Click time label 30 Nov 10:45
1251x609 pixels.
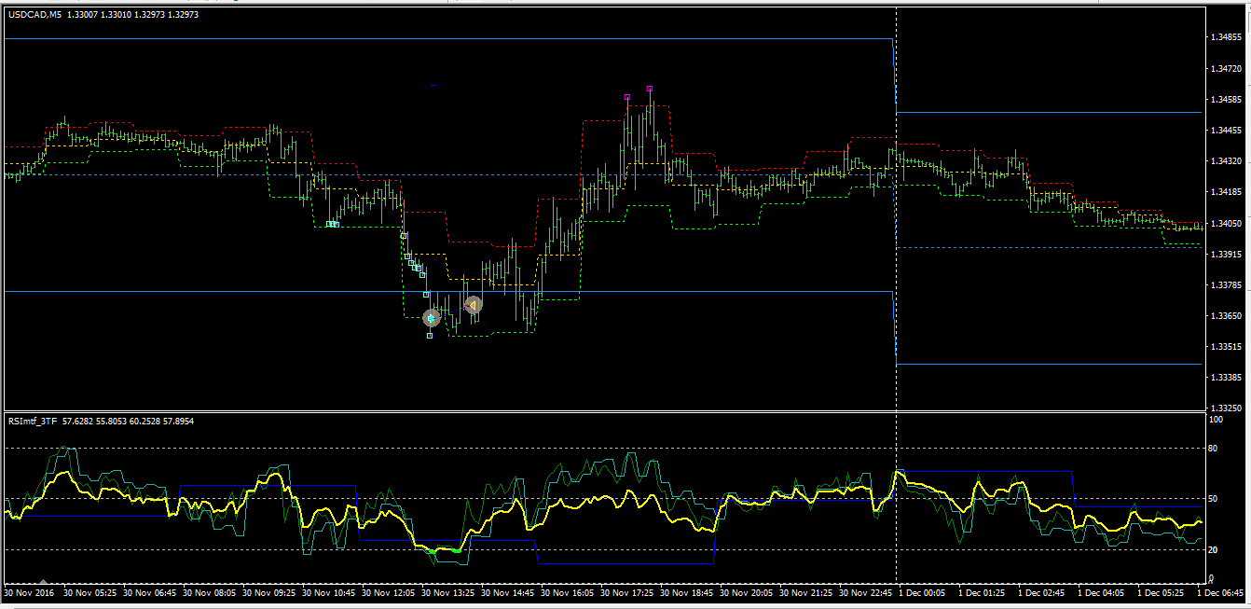point(330,592)
